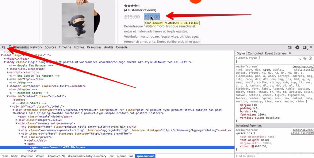
Task: Collapse the summary entry-summary div
Action: [x=17, y=123]
